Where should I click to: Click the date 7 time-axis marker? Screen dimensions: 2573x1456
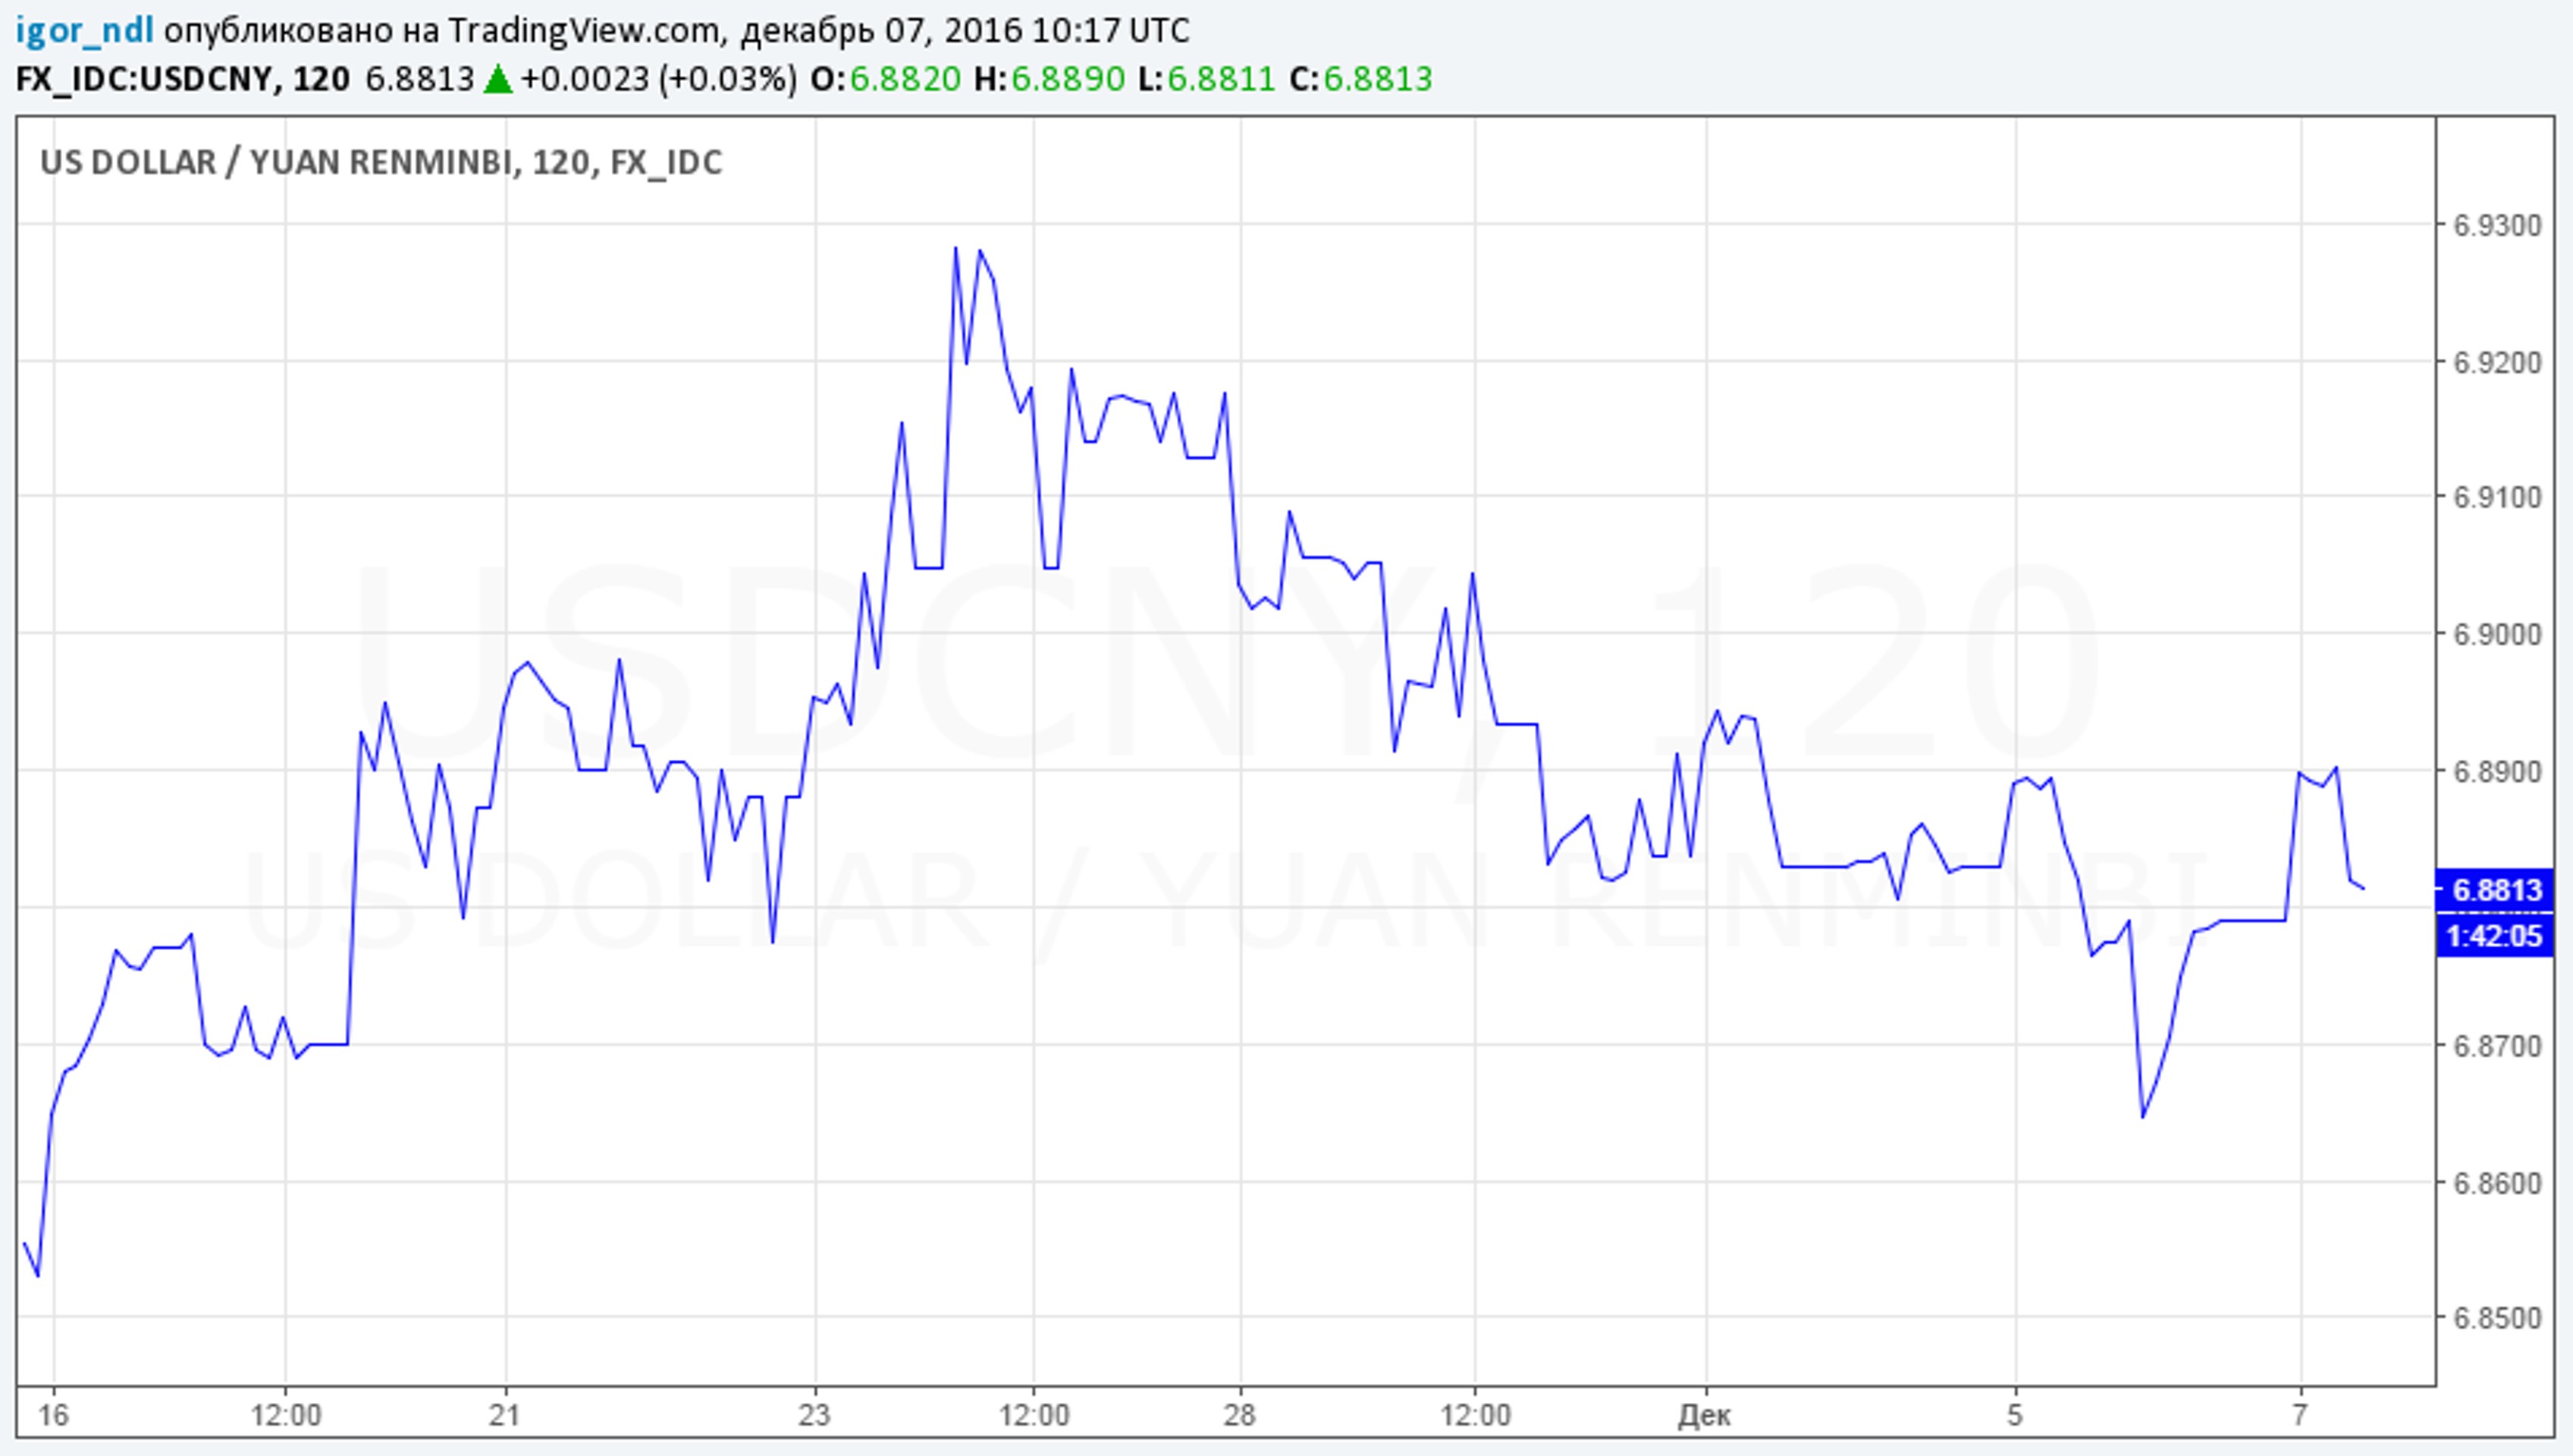(2300, 1416)
